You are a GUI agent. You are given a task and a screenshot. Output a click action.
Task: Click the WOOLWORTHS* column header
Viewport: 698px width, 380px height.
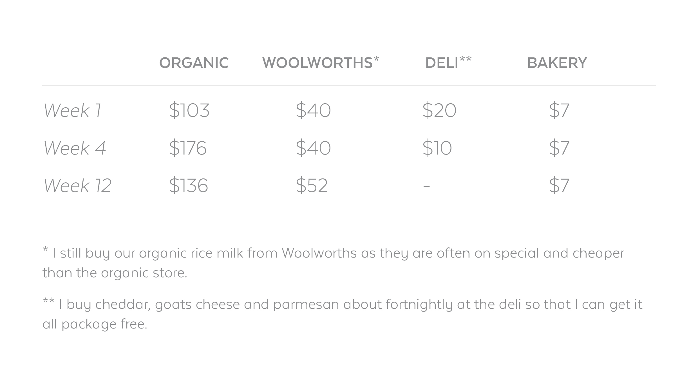tap(321, 62)
